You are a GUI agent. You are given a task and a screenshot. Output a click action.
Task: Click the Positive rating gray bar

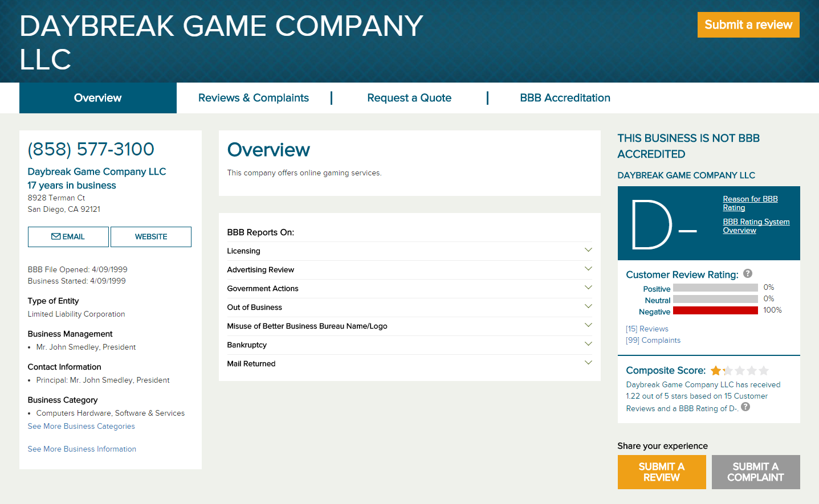(x=715, y=288)
